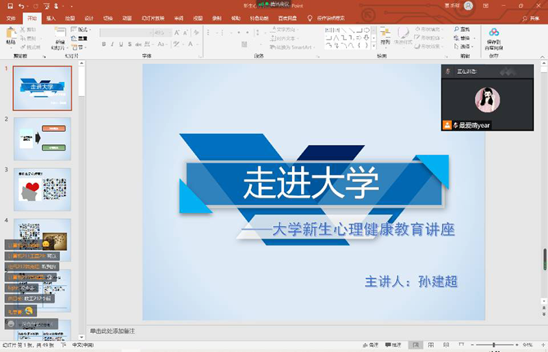Click the Save icon in quick access toolbar
The image size is (548, 352).
tap(10, 5)
